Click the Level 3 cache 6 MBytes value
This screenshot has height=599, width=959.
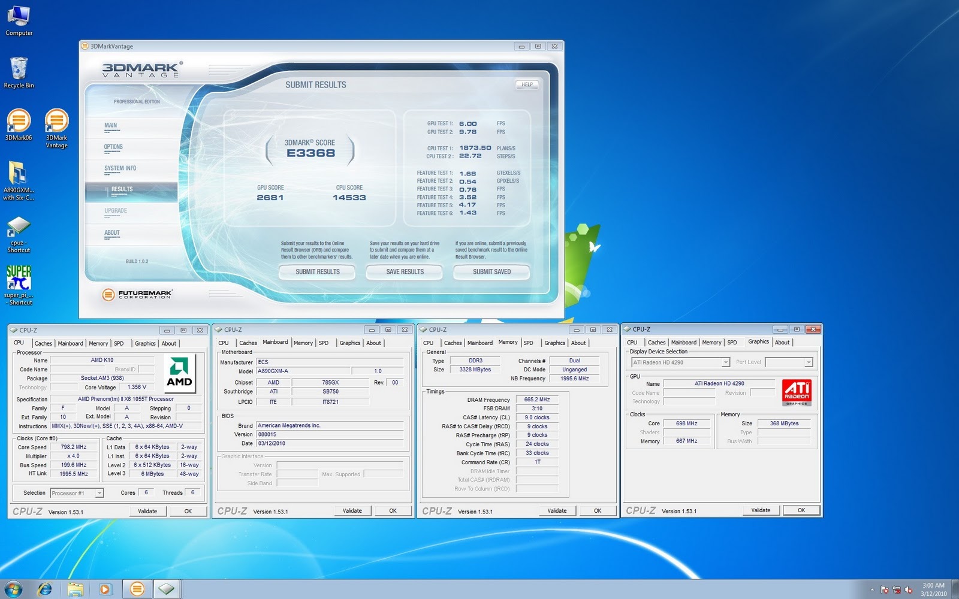tap(152, 474)
